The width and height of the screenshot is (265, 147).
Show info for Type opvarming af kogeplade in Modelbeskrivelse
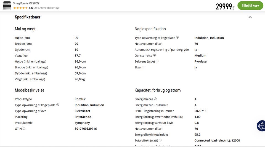point(58,105)
